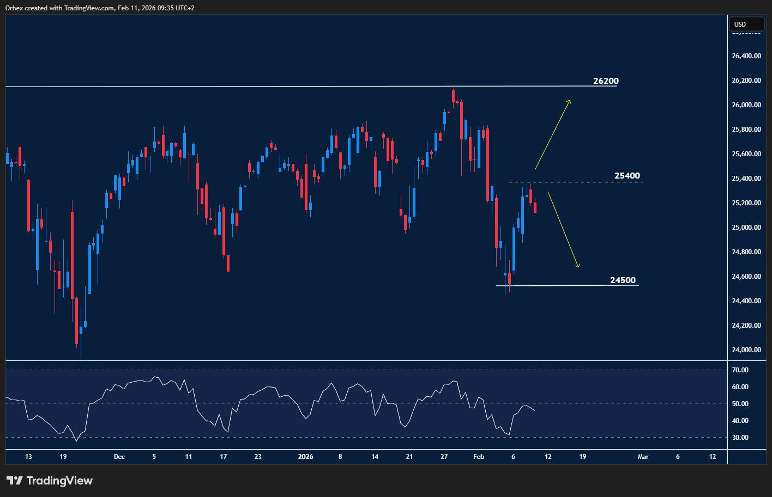Open the USD price scale menu
This screenshot has width=772, height=497.
point(746,24)
